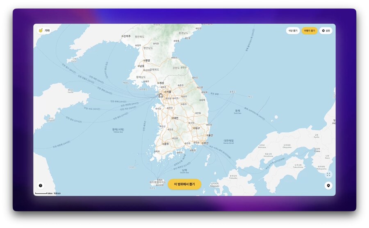Click the yellow 이 범위에서 뽑기 button
This screenshot has width=369, height=228.
(x=184, y=184)
